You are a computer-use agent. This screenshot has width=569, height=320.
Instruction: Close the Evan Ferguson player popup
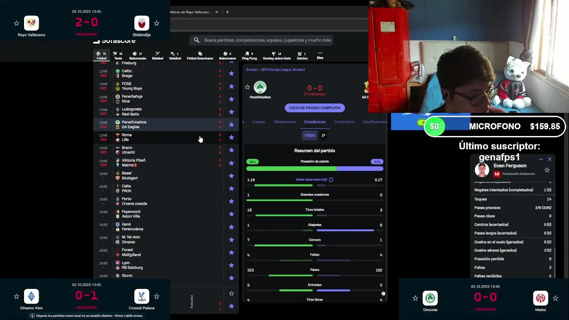pyautogui.click(x=549, y=159)
